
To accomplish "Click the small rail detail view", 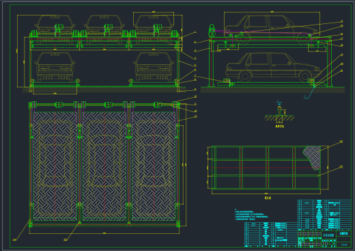I will tap(279, 114).
